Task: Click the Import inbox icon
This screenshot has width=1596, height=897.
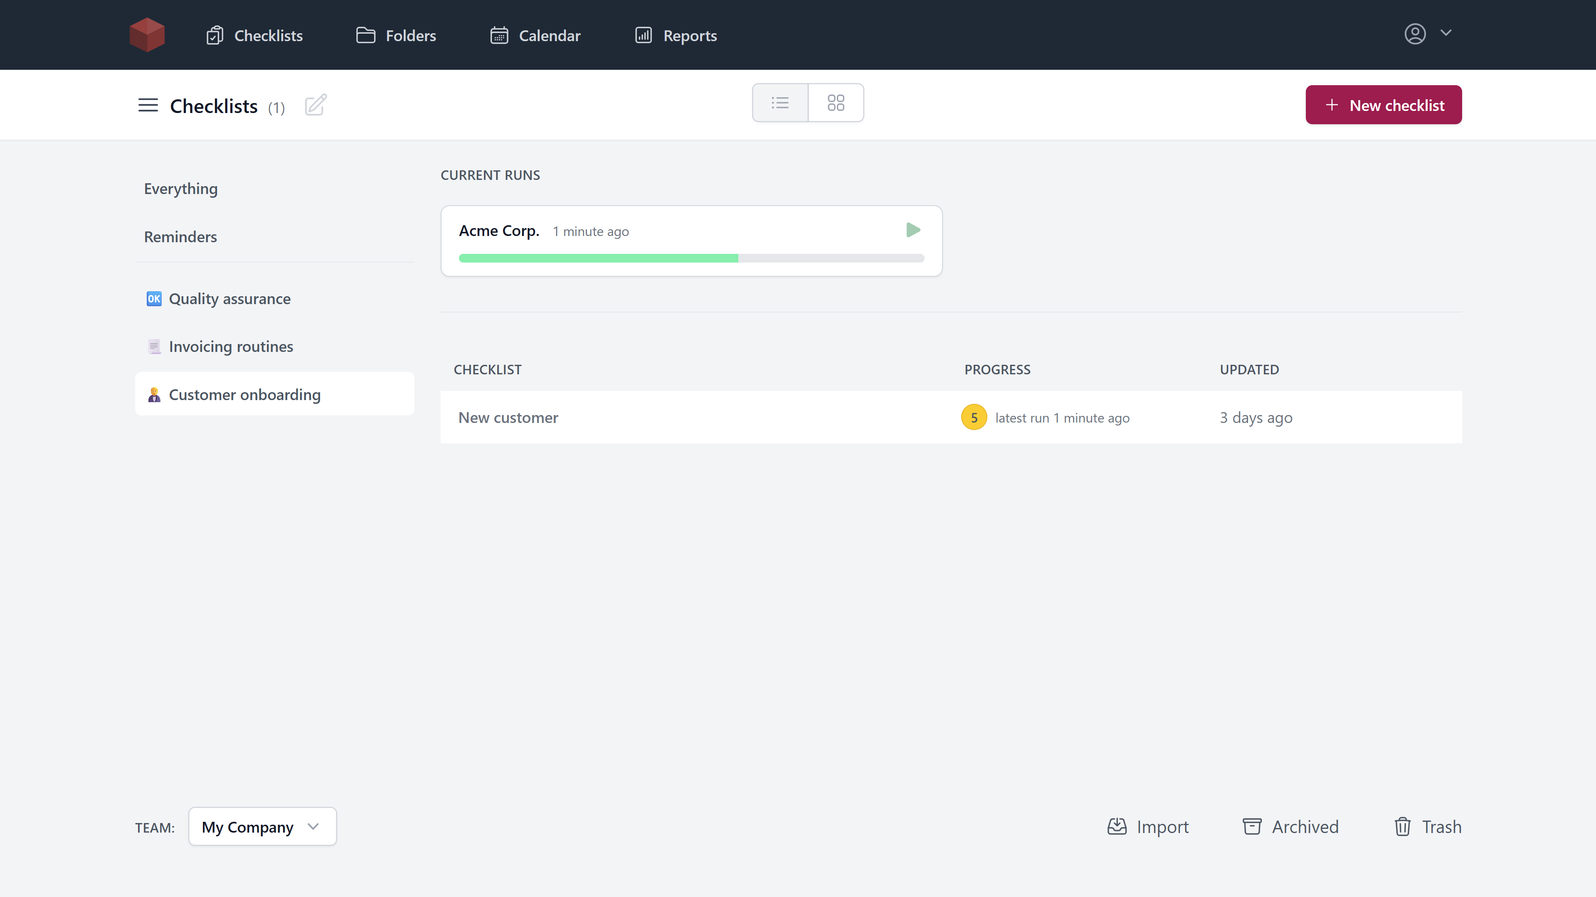Action: 1117,826
